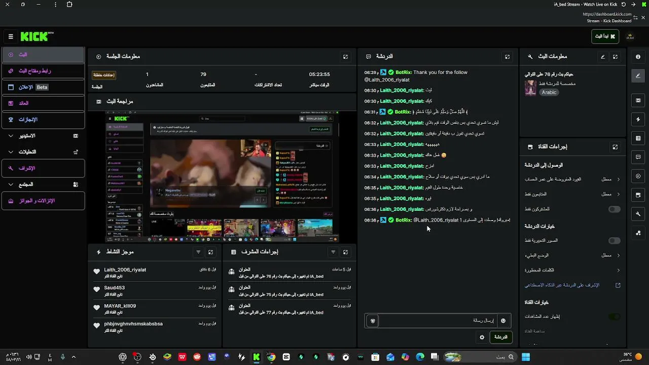
Task: Filter the activity feed panel
Action: coord(198,252)
